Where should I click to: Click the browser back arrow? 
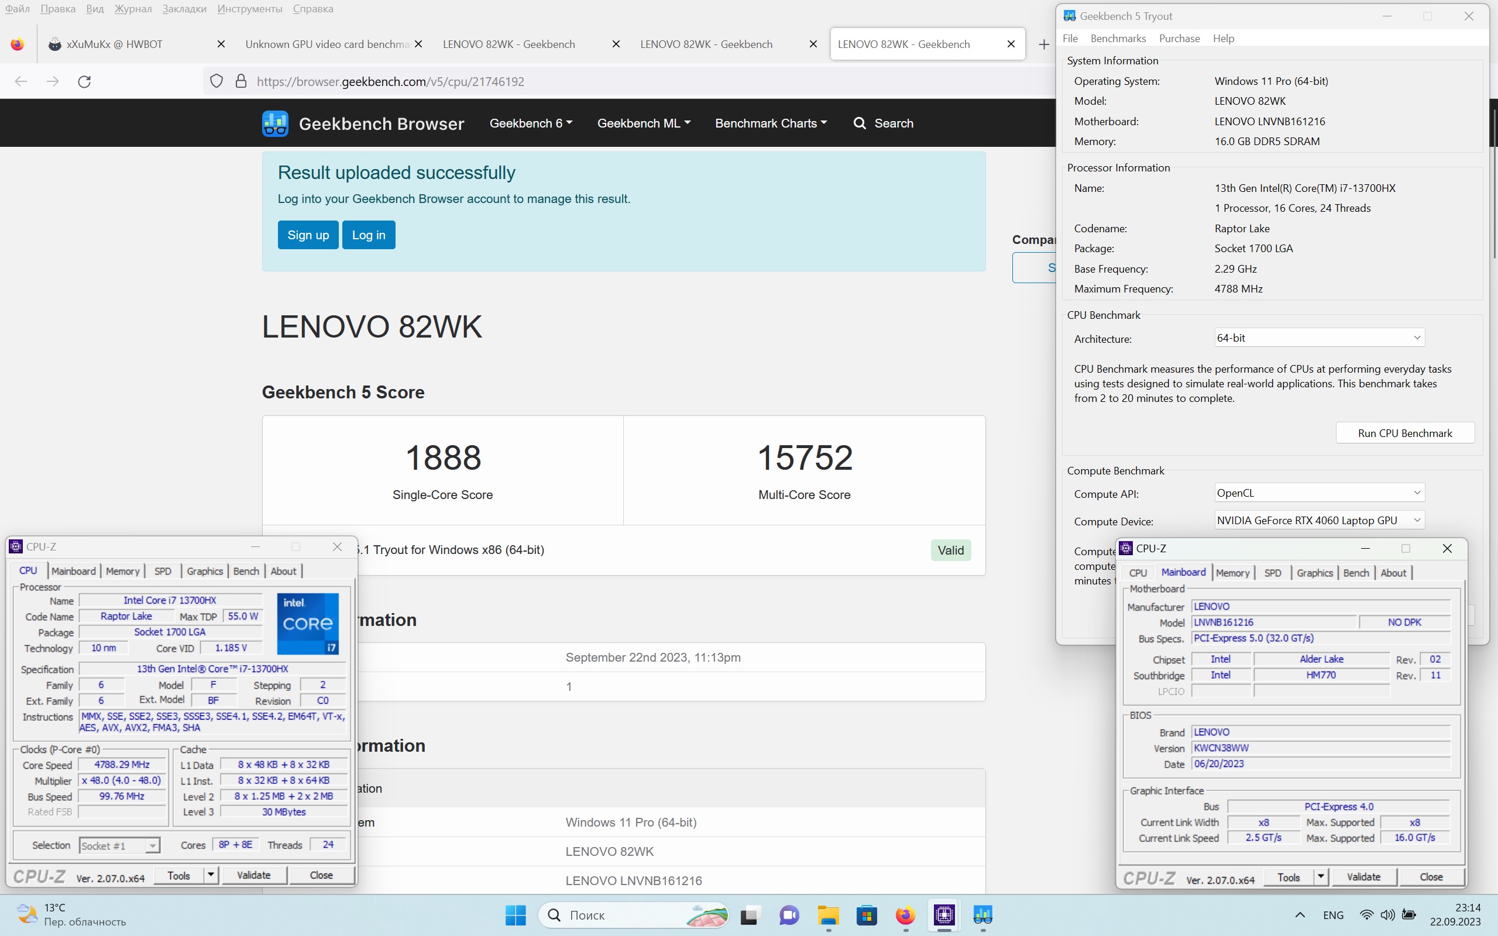pyautogui.click(x=21, y=81)
